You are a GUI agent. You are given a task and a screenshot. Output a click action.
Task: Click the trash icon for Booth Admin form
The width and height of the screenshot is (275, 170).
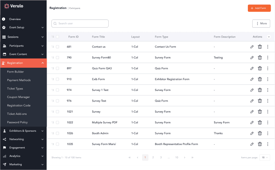point(260,133)
